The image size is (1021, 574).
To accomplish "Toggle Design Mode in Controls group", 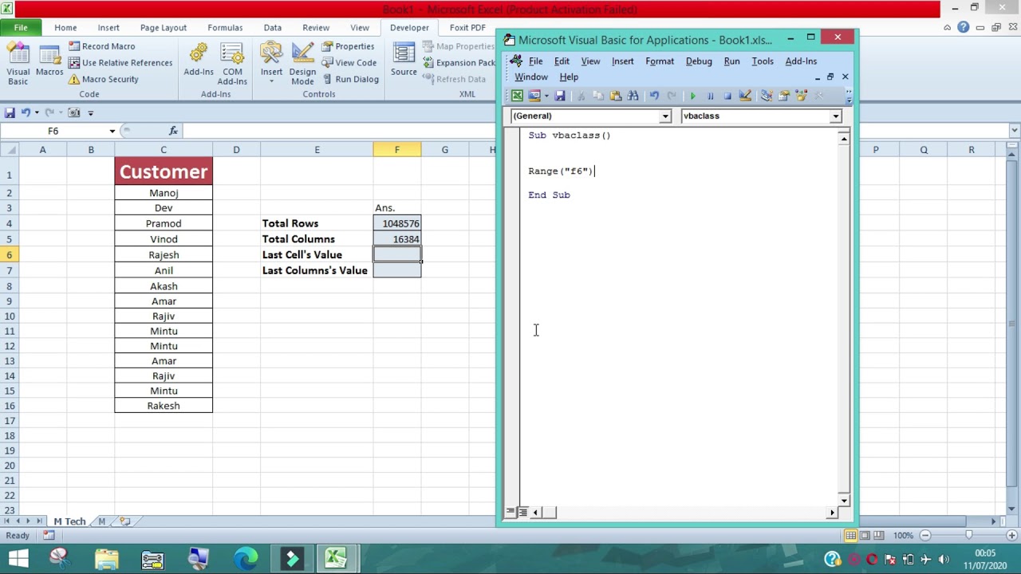I will click(x=302, y=64).
